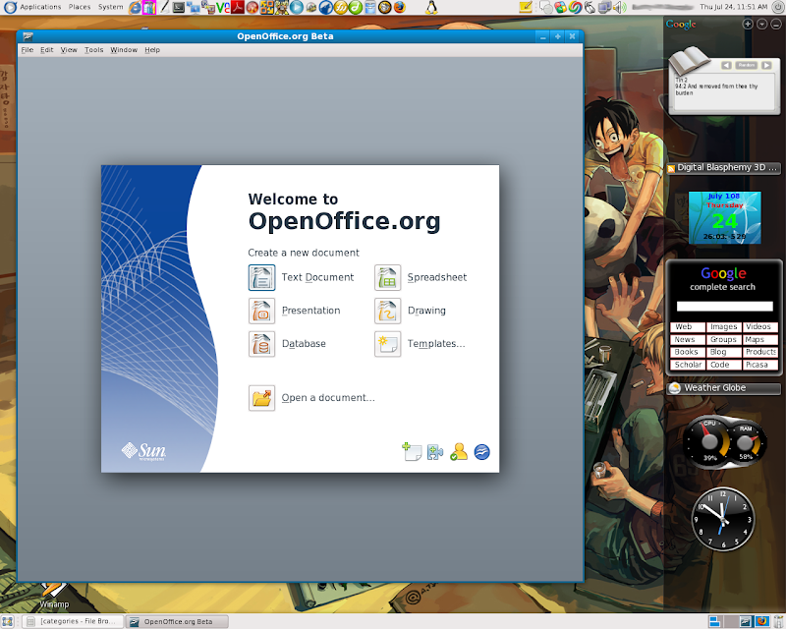Click the get more templates icon
This screenshot has height=629, width=786.
coord(412,451)
